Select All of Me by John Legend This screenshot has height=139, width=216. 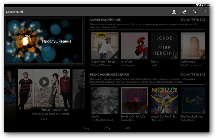(135, 46)
